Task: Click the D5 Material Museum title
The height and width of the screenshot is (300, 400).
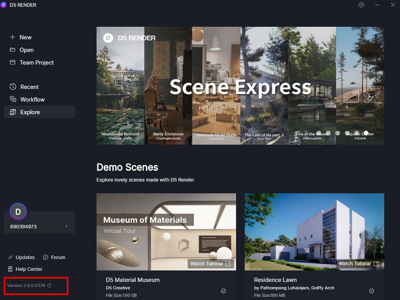Action: click(133, 280)
